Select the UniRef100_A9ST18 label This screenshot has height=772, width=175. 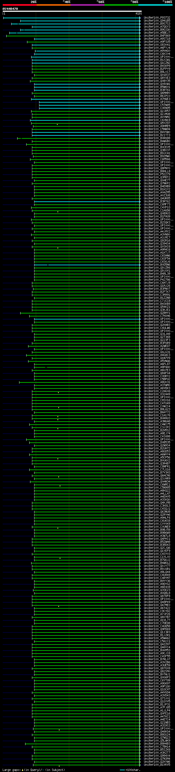pos(157,39)
